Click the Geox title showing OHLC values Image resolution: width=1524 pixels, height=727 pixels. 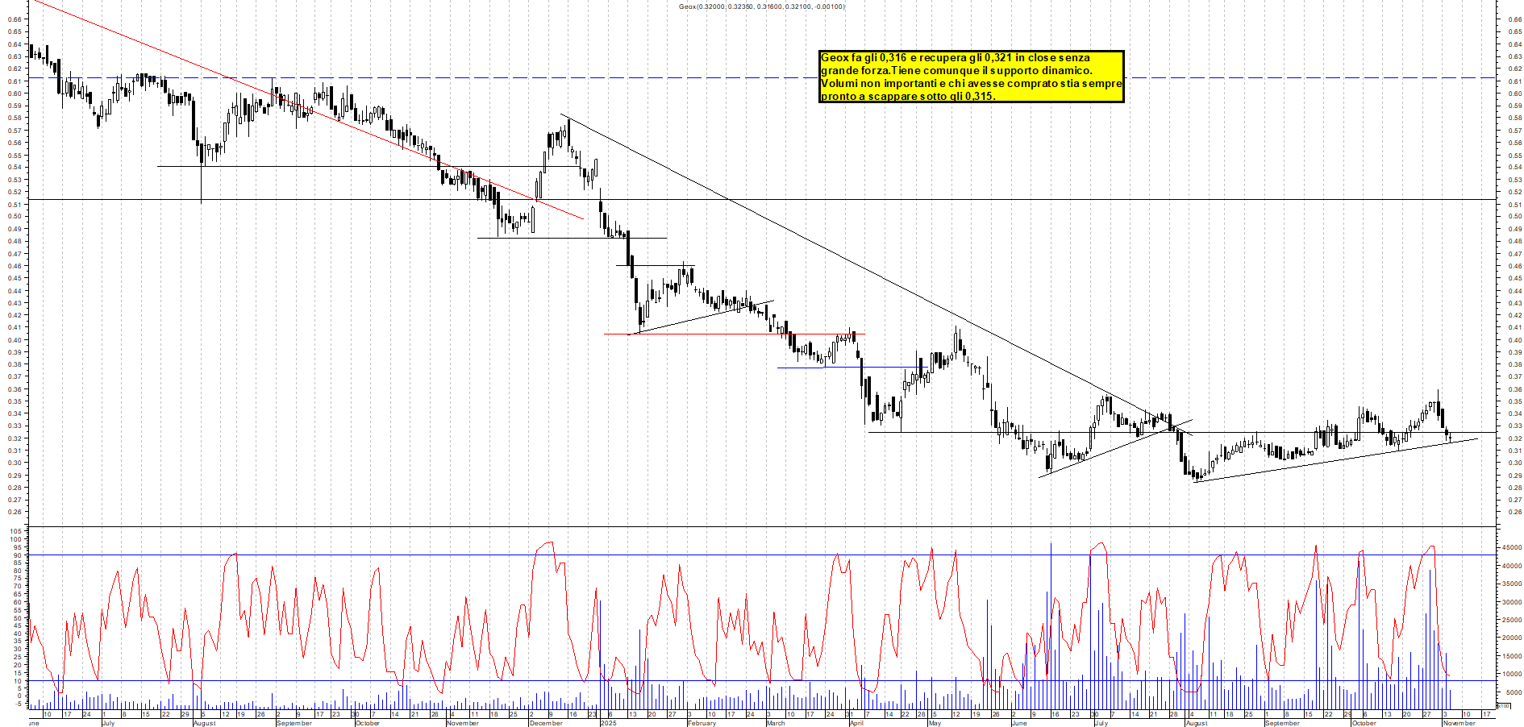tap(762, 6)
